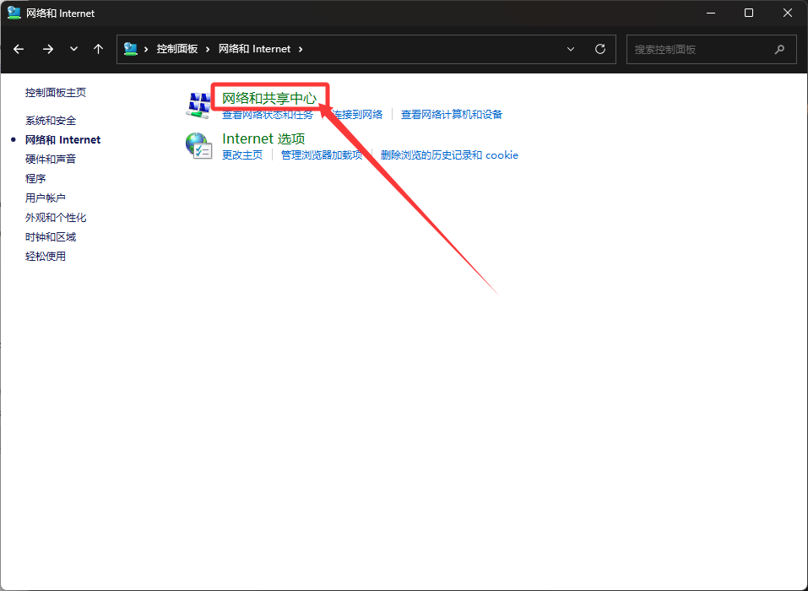Click 查看网络计算机和设备 link
This screenshot has width=808, height=591.
point(451,115)
